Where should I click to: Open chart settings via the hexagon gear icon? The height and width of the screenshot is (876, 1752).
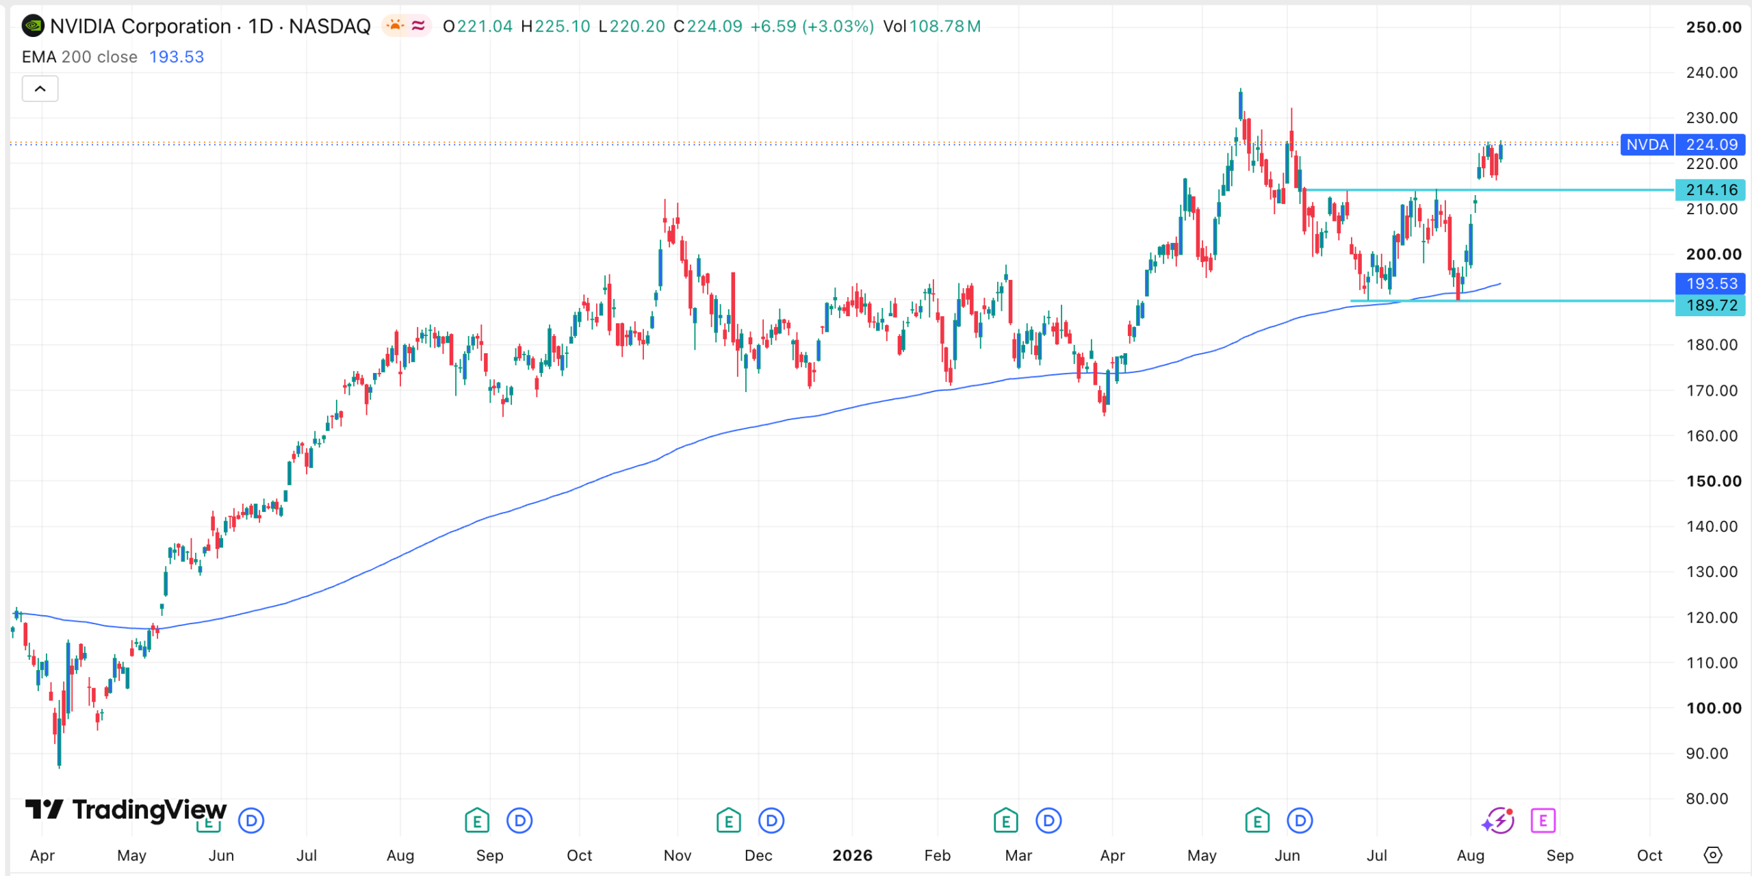[1712, 855]
